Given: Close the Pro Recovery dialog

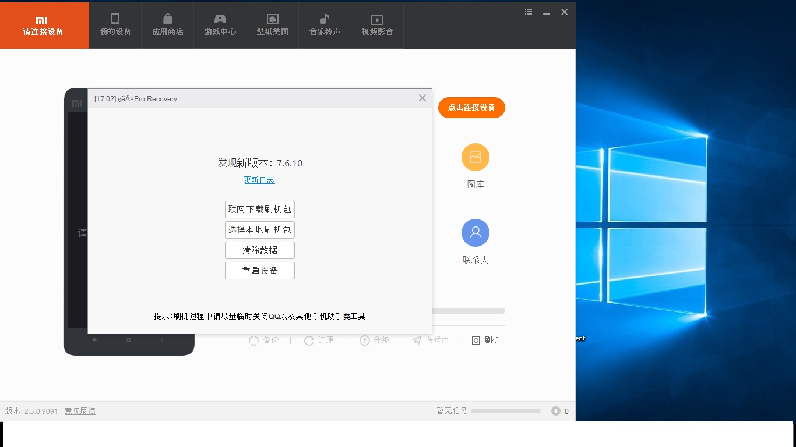Looking at the screenshot, I should (422, 98).
